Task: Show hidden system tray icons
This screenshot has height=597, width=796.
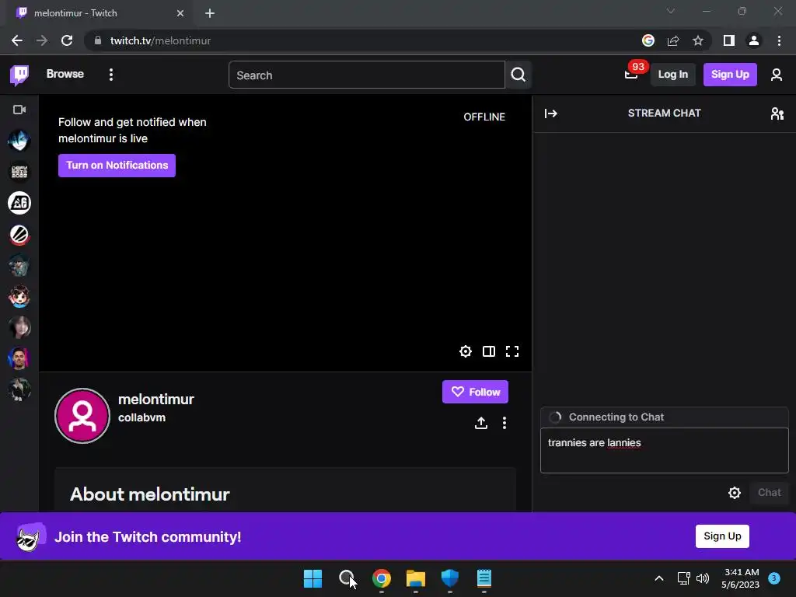Action: click(x=658, y=578)
